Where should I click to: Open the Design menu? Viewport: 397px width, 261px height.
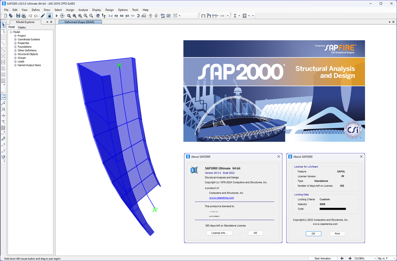pyautogui.click(x=109, y=10)
